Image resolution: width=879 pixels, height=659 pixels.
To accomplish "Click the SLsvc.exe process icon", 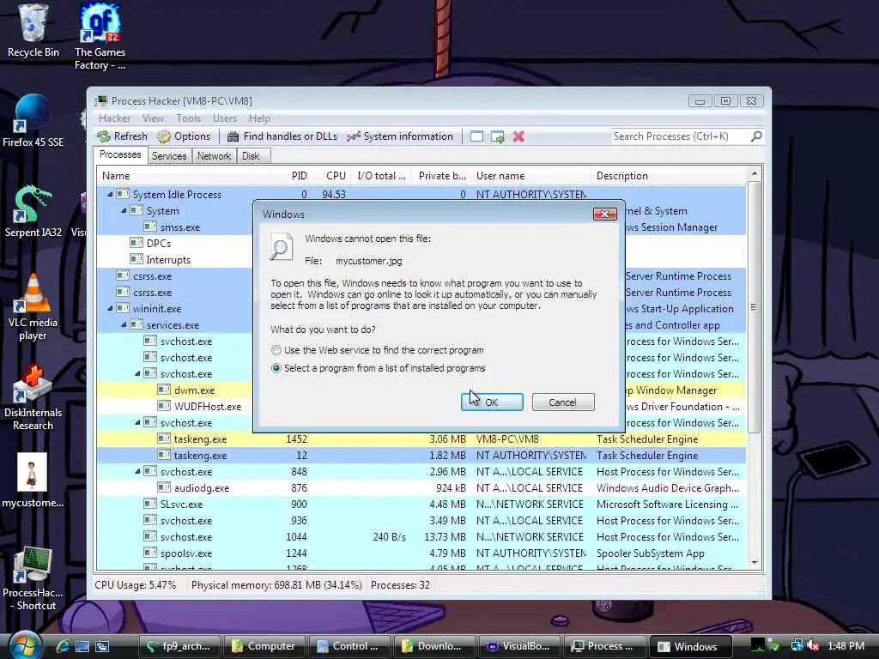I will click(x=149, y=505).
